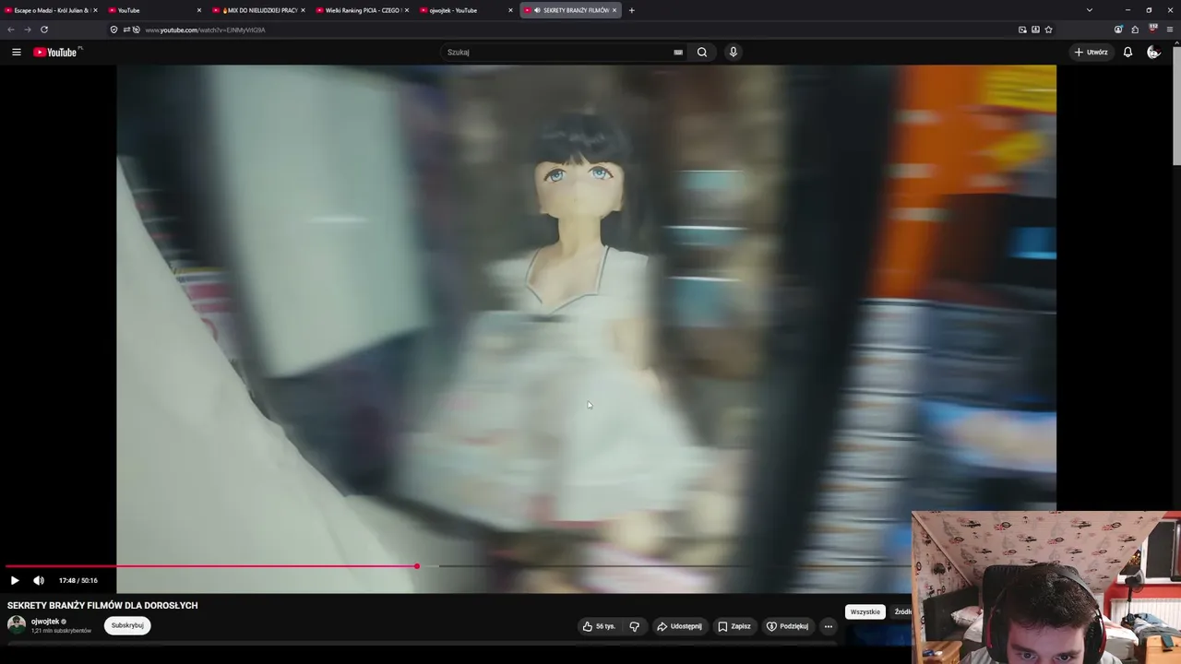Switch to the 'Escape o Madzi' tab

pos(49,10)
